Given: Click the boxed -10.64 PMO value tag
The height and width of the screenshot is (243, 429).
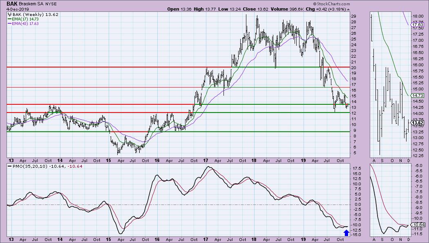Looking at the screenshot, I should [x=418, y=225].
